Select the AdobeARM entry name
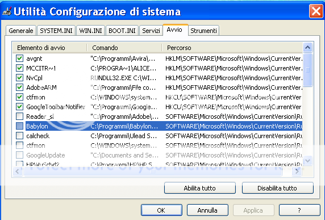The height and width of the screenshot is (220, 325). click(x=41, y=88)
